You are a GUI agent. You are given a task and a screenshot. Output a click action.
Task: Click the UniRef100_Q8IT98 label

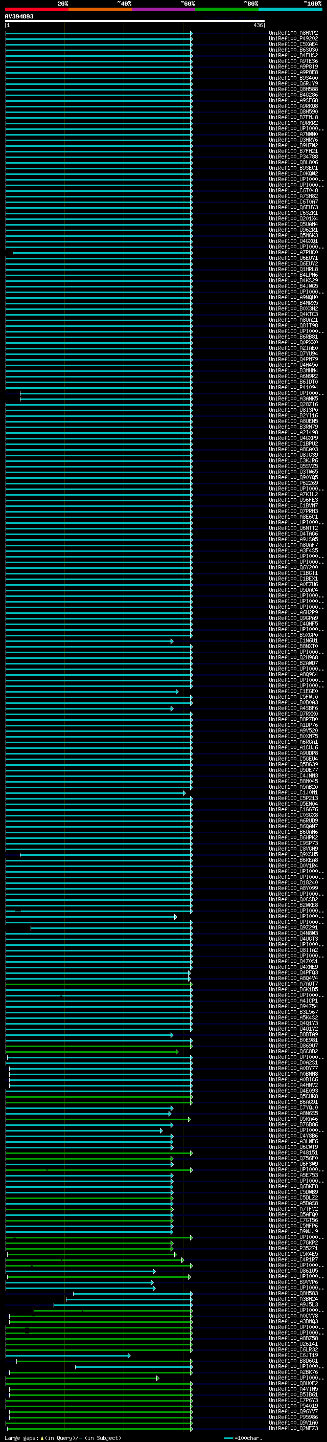(293, 326)
